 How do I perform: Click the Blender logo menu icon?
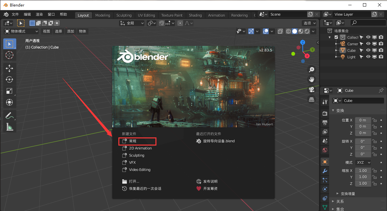coord(6,15)
